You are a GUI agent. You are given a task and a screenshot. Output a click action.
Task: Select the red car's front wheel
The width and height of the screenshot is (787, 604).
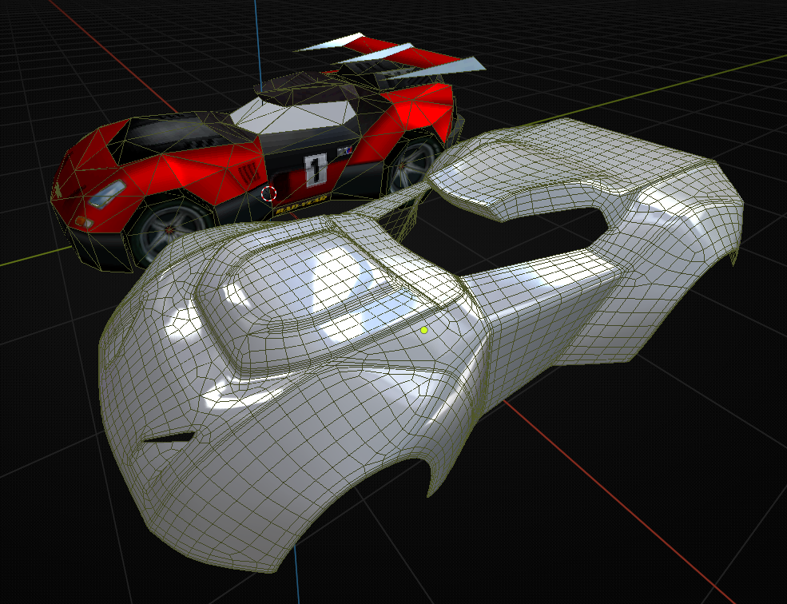[168, 232]
